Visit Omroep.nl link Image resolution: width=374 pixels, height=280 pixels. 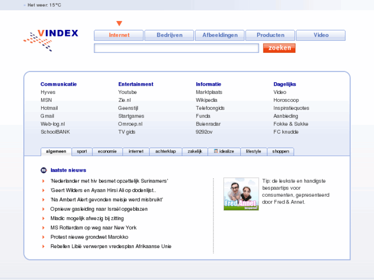tap(130, 124)
